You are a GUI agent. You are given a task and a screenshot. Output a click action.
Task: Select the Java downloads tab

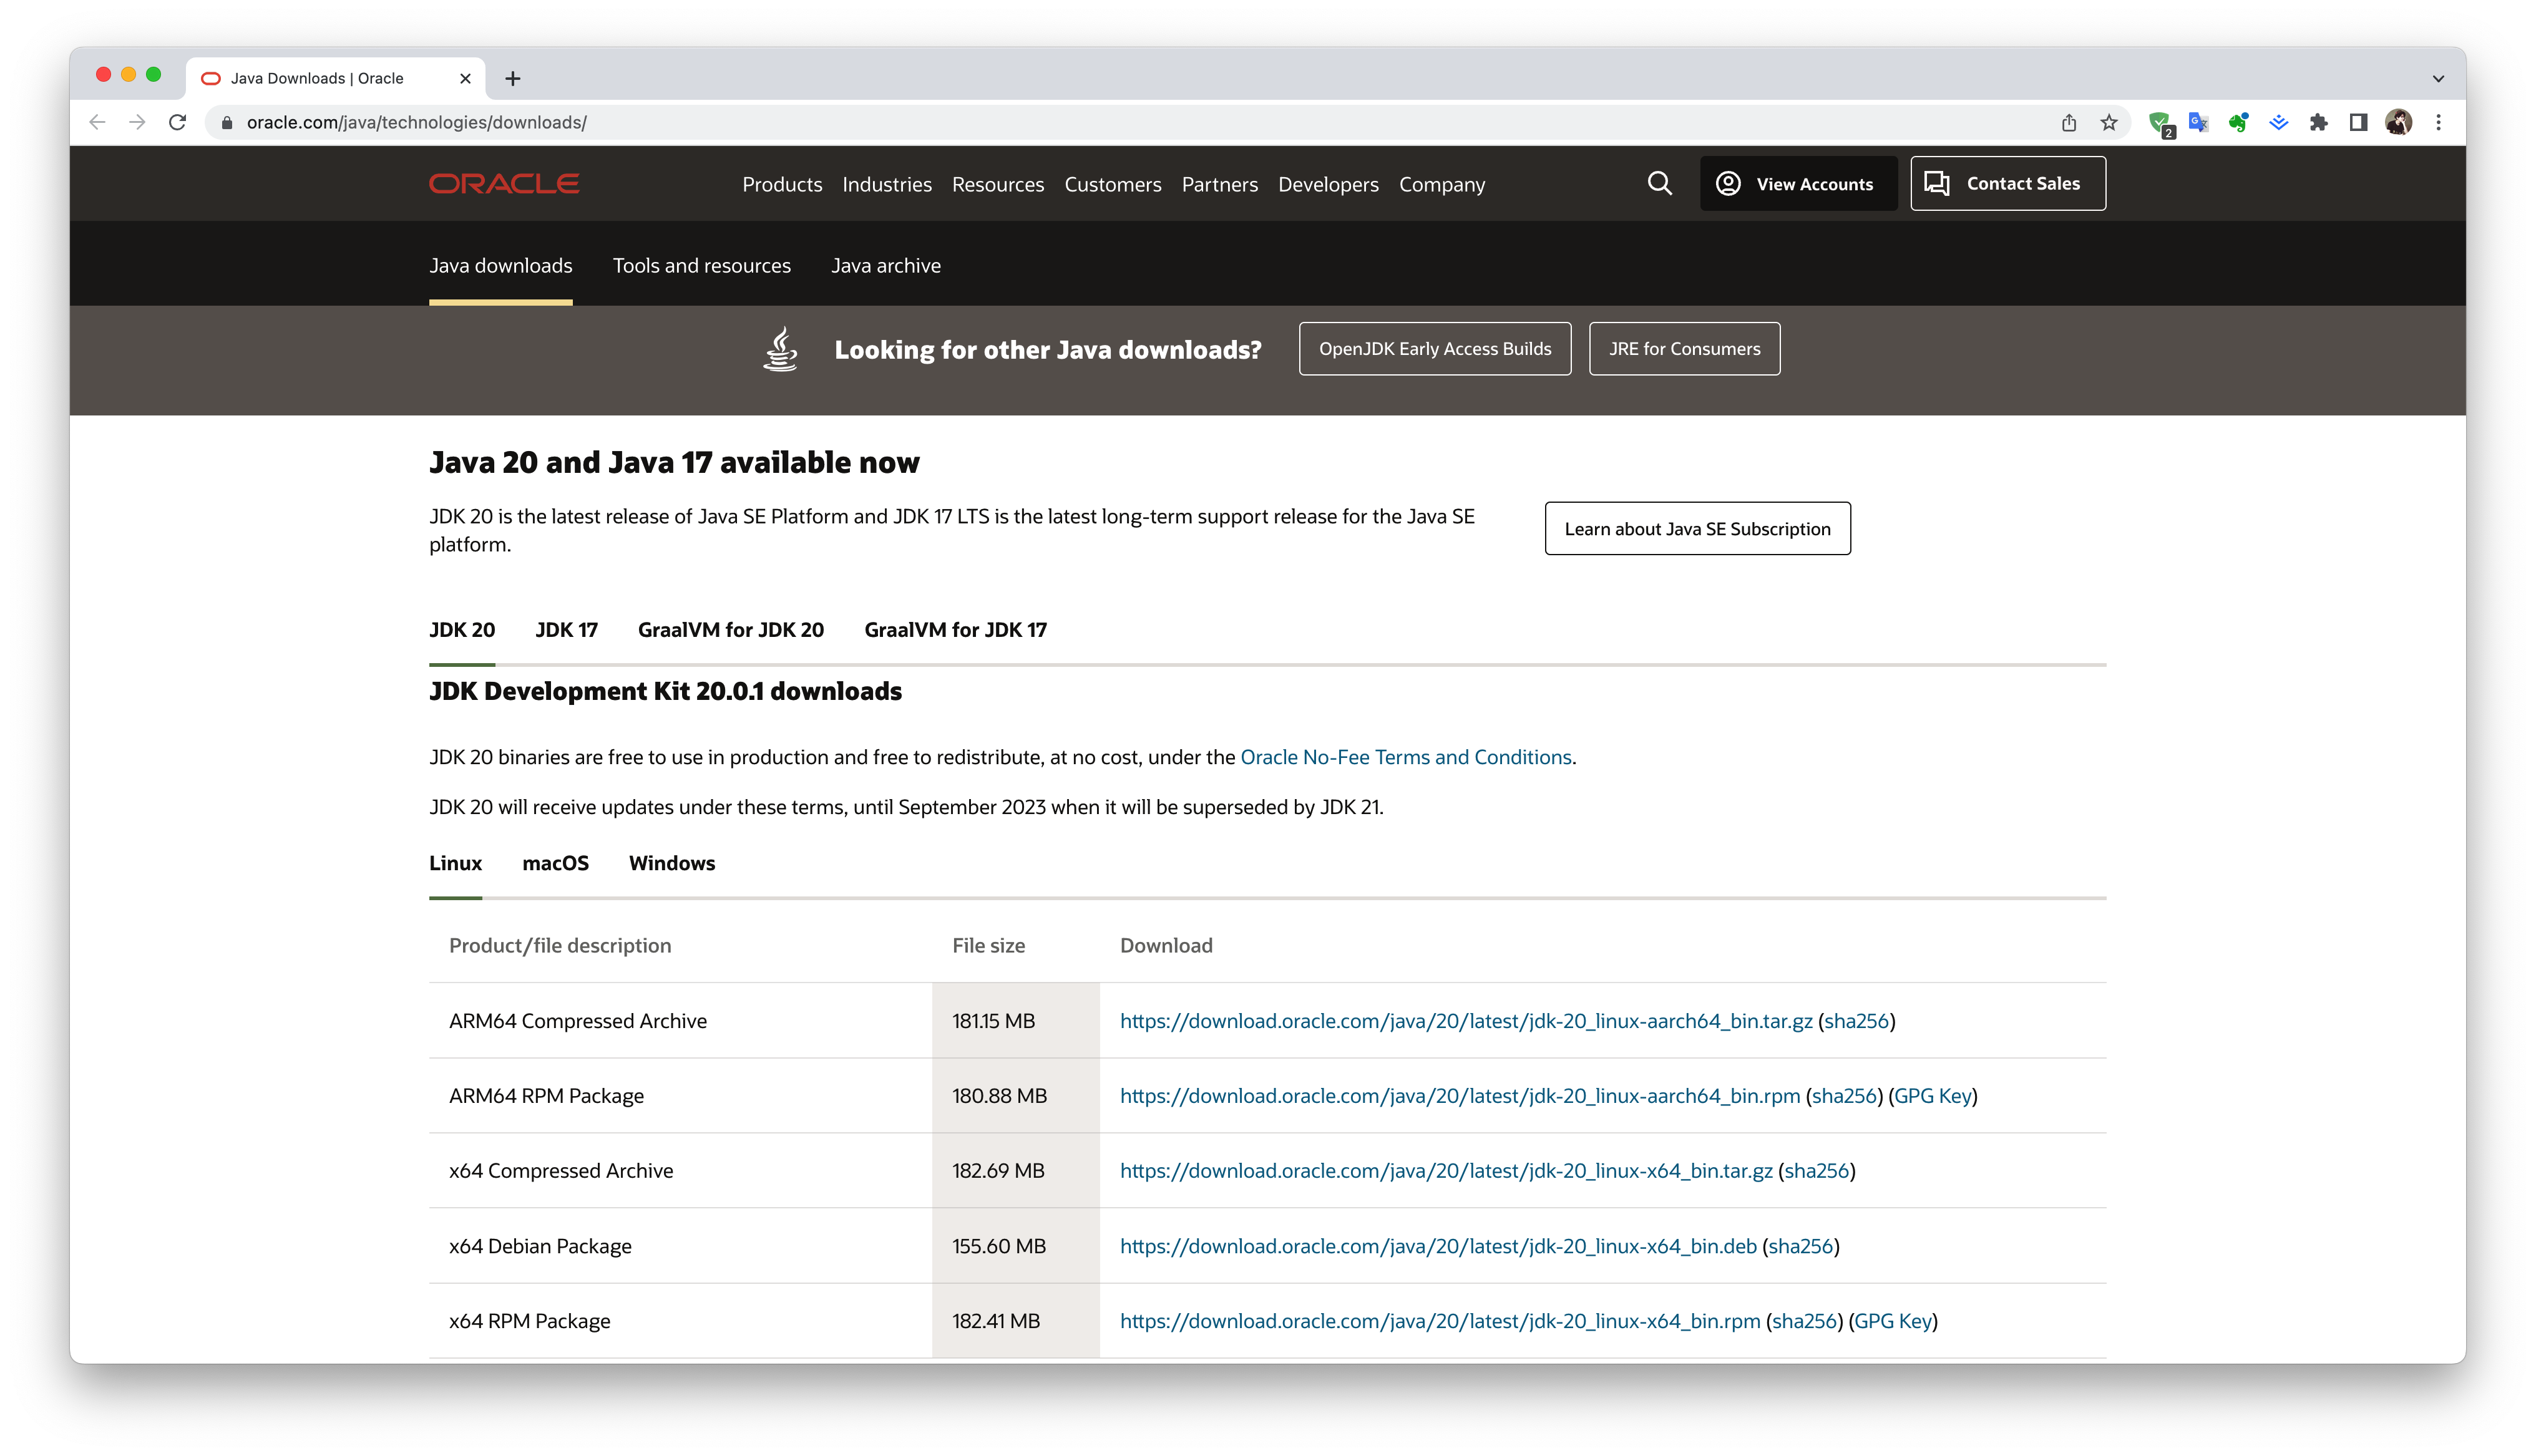pos(500,265)
